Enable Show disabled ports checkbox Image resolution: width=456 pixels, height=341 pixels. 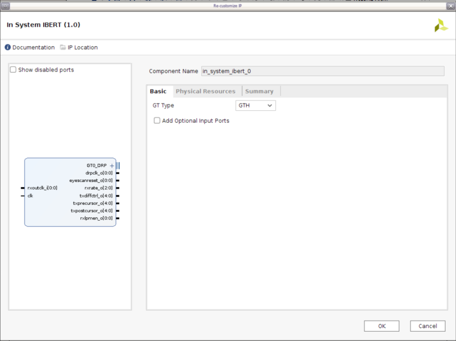click(x=13, y=70)
